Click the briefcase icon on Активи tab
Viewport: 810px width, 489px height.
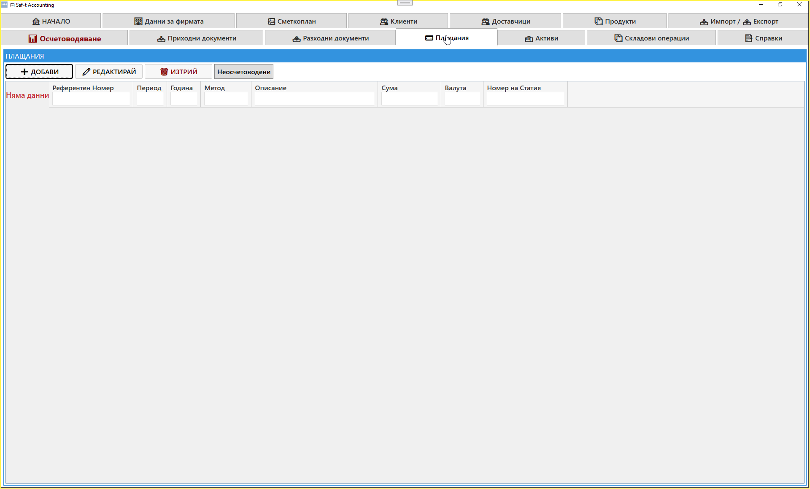(x=529, y=38)
